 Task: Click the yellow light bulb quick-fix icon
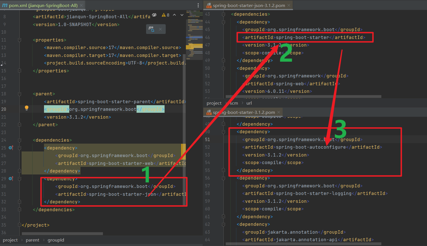[27, 108]
